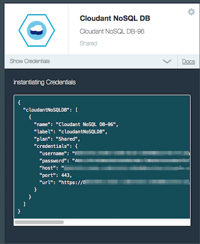Collapse credentials with the chevron arrow
This screenshot has height=244, width=200.
pos(167,61)
